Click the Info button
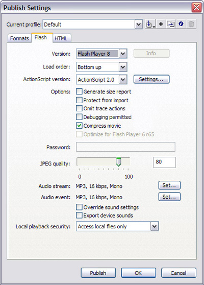This screenshot has width=204, height=285. tap(151, 54)
